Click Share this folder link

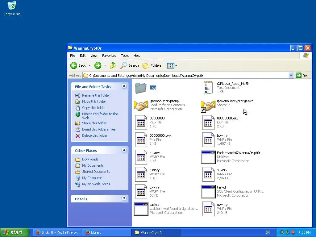tap(94, 123)
